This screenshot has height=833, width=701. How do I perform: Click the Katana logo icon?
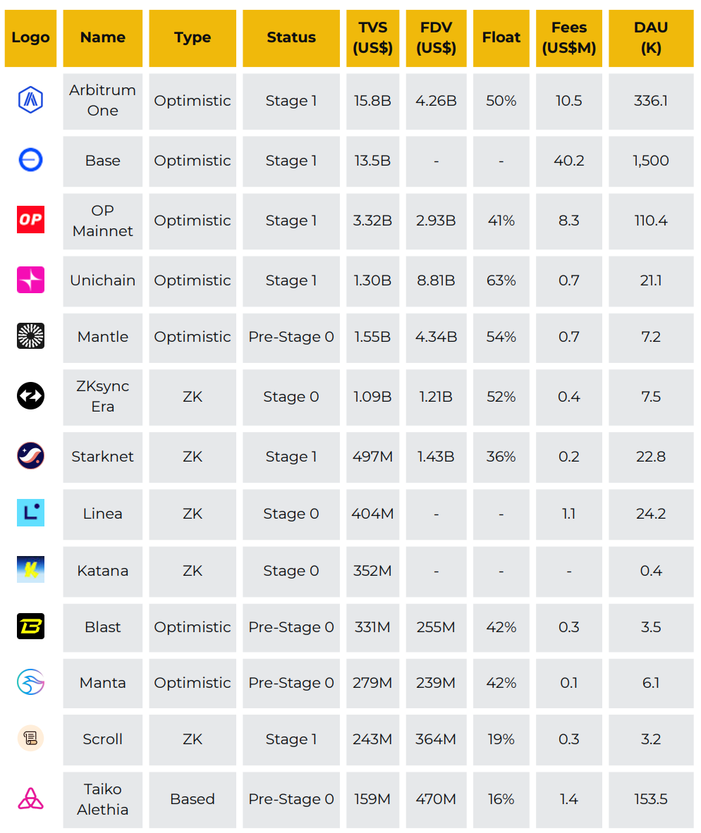point(30,570)
